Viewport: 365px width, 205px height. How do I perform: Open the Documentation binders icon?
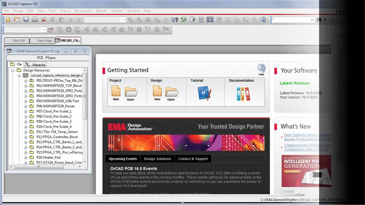click(x=243, y=94)
